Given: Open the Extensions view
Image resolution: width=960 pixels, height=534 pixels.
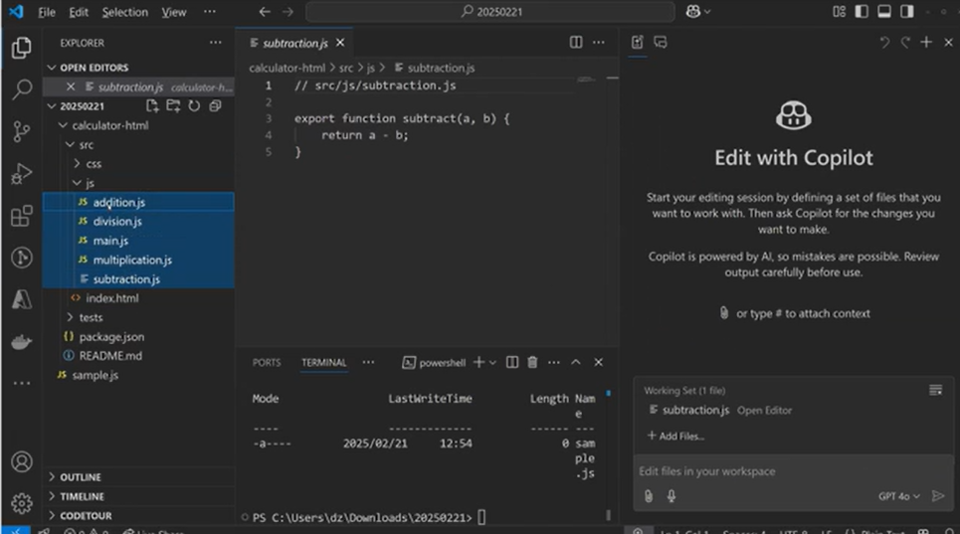Looking at the screenshot, I should click(22, 216).
